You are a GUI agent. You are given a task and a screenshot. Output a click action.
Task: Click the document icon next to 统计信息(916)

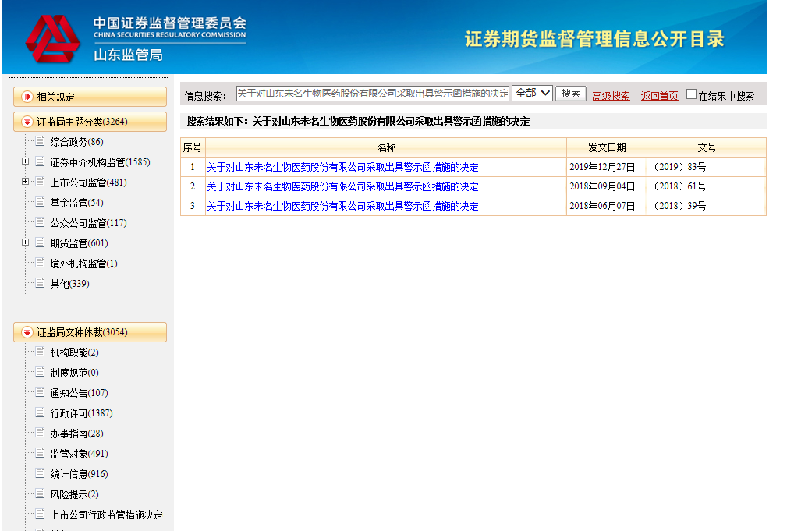tap(40, 473)
